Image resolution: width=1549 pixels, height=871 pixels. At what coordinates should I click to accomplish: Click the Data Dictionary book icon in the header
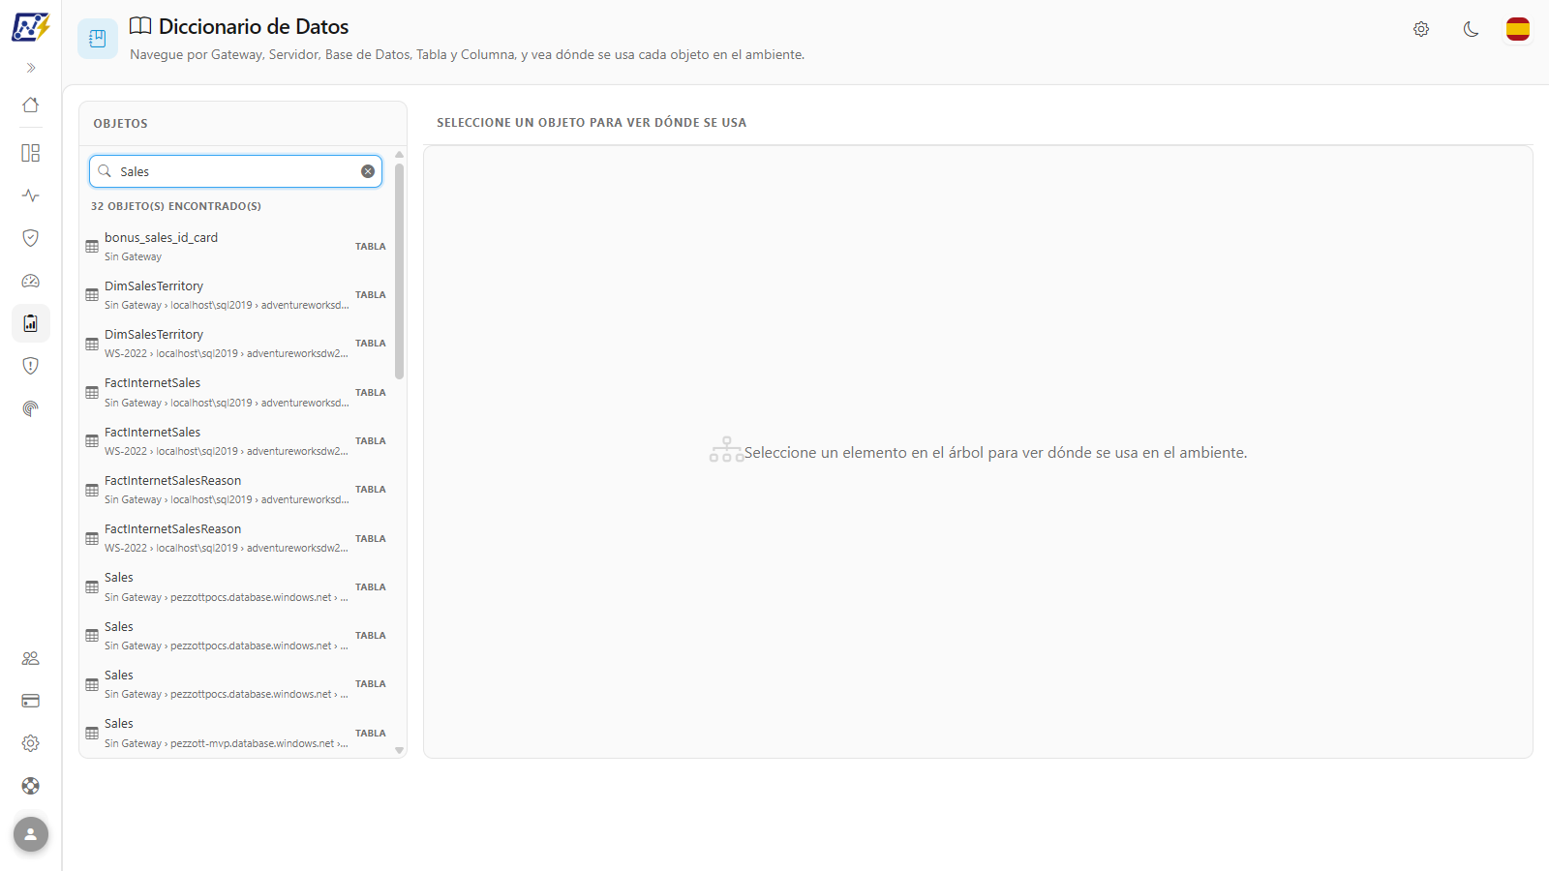click(x=98, y=39)
